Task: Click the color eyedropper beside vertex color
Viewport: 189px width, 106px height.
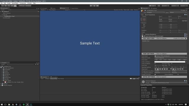Action: click(x=186, y=62)
